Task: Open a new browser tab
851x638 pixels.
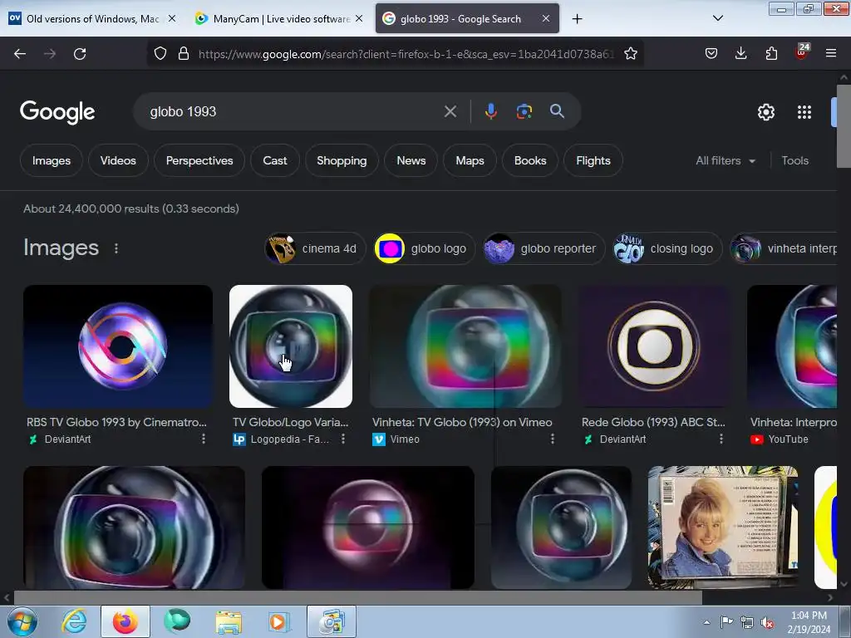Action: tap(577, 19)
